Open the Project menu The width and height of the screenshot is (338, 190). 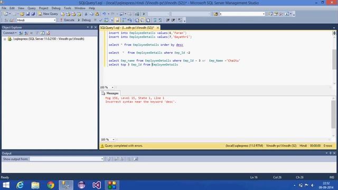pos(43,8)
